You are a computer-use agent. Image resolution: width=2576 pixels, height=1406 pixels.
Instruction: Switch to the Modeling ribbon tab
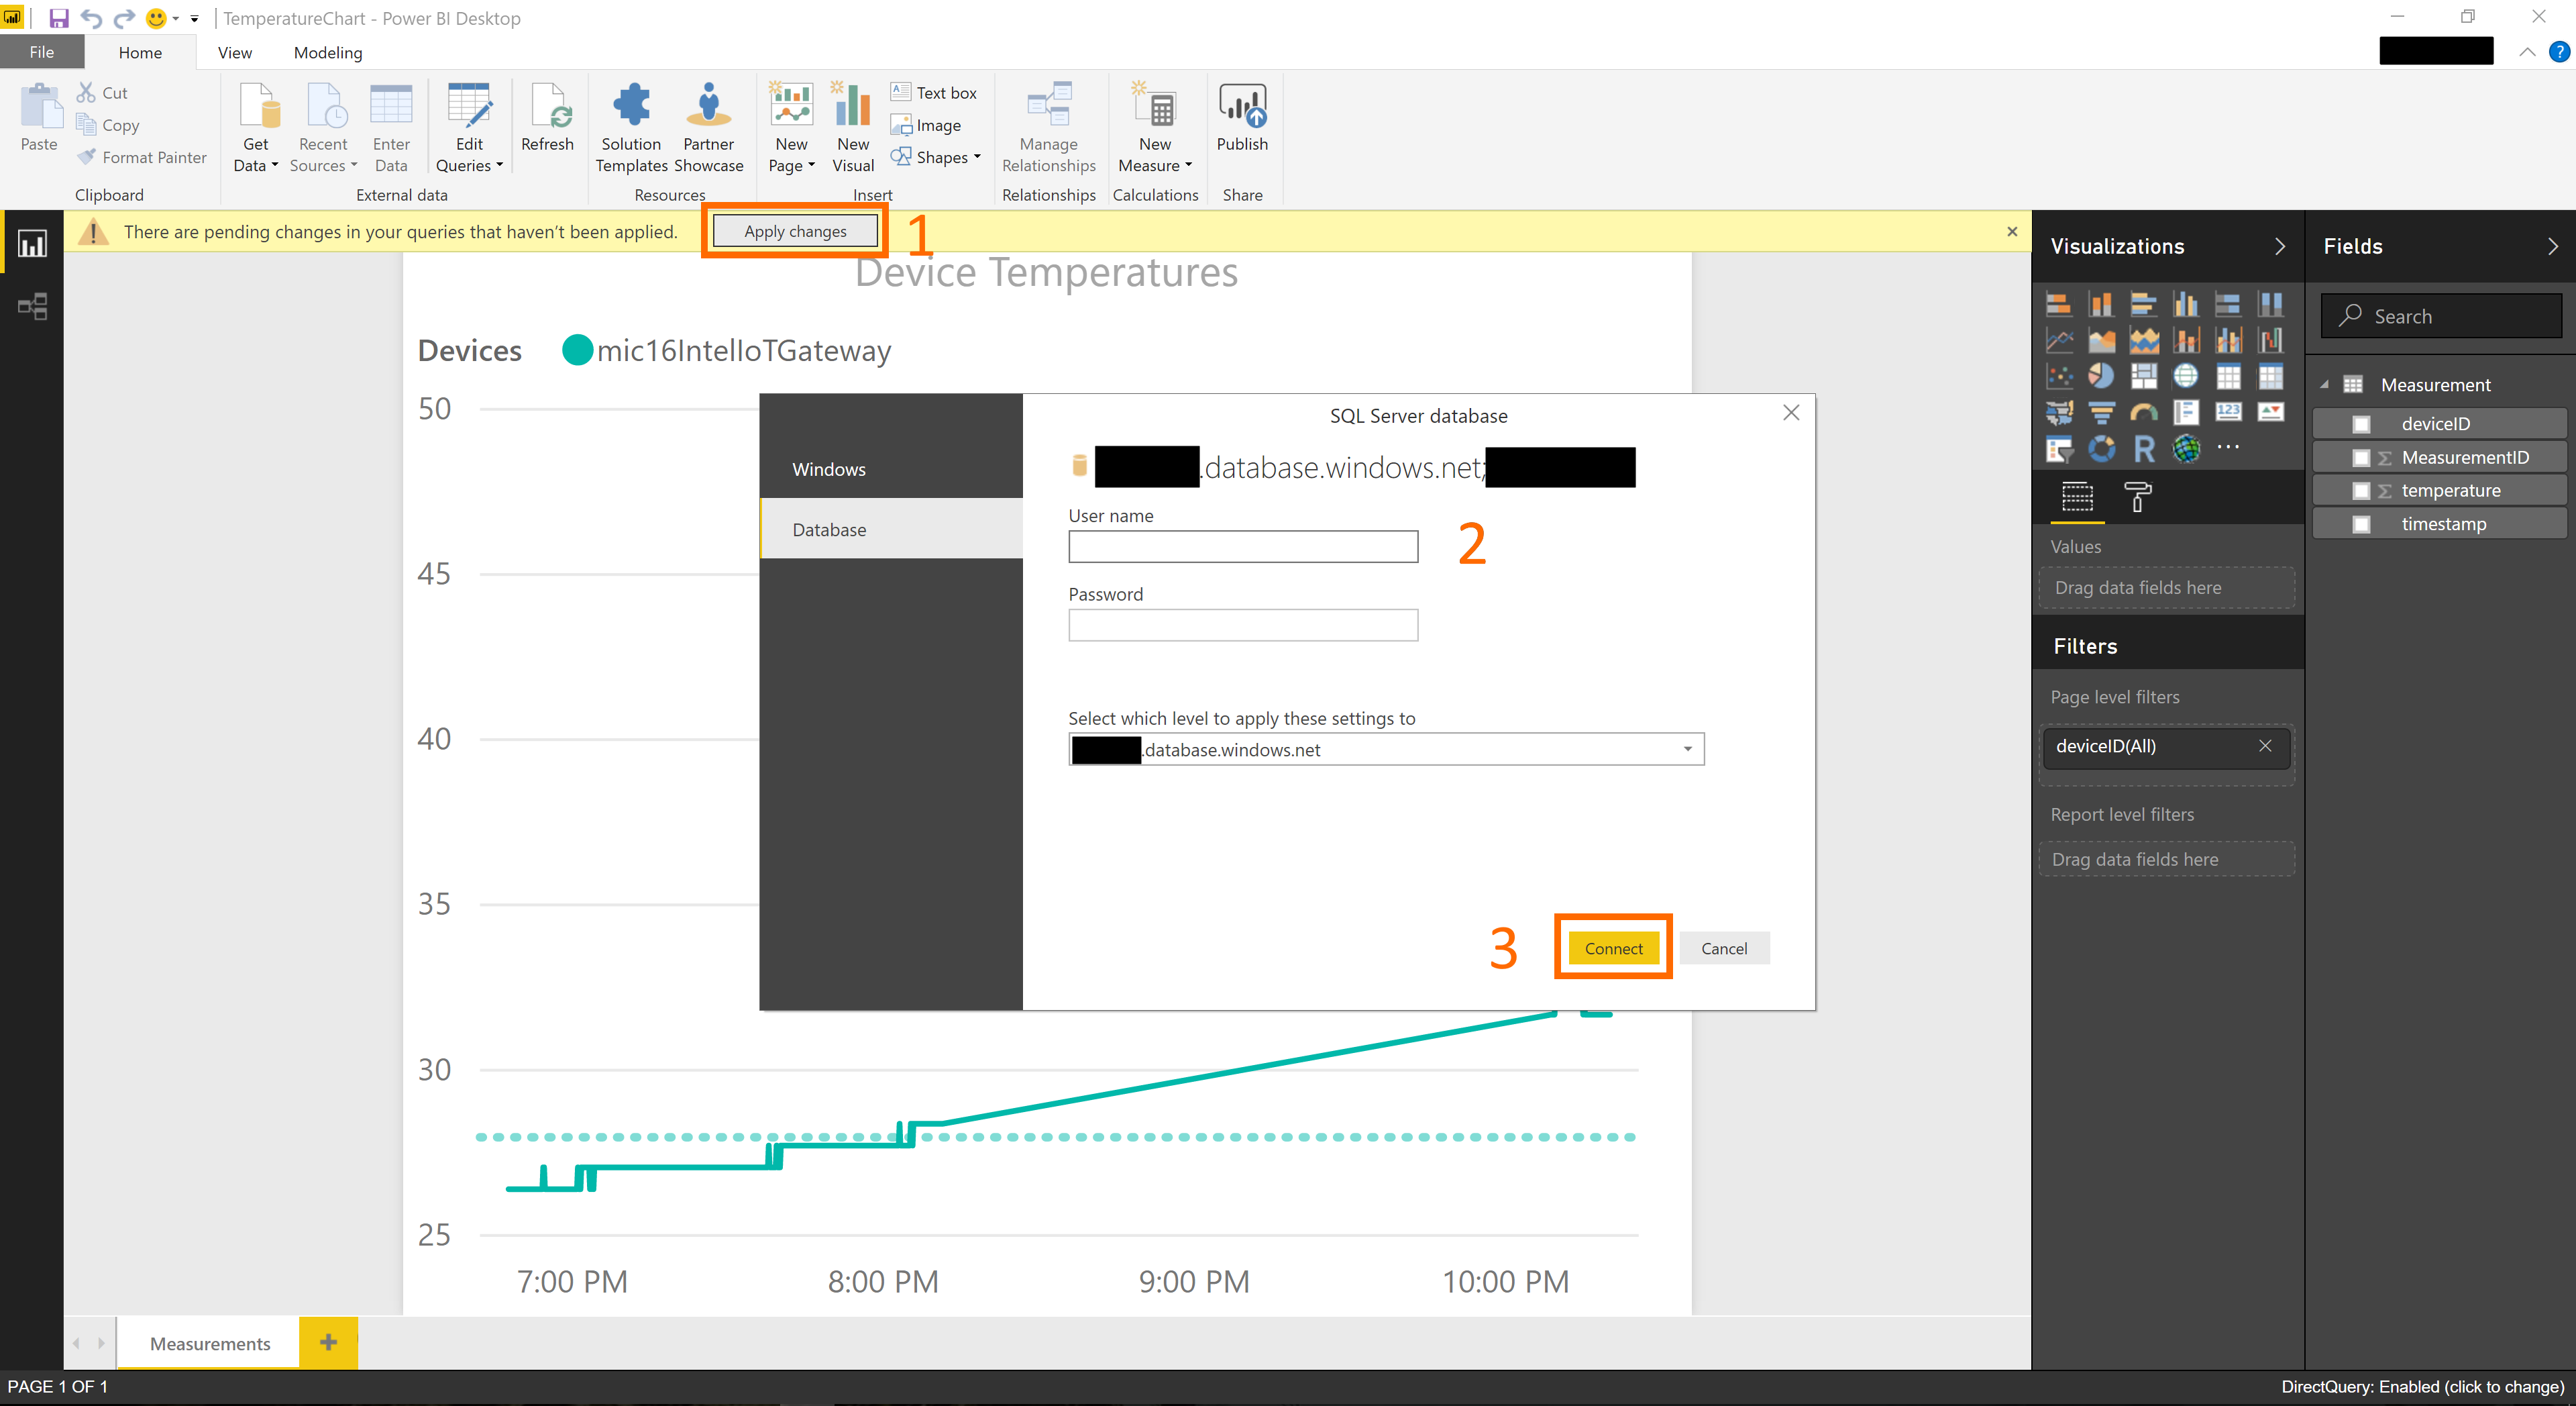pos(328,52)
